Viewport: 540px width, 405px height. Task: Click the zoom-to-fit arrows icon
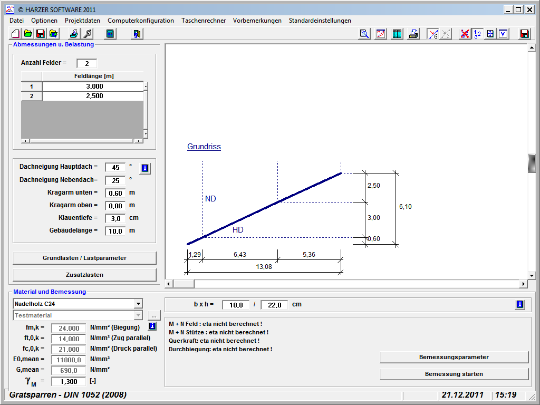click(490, 34)
